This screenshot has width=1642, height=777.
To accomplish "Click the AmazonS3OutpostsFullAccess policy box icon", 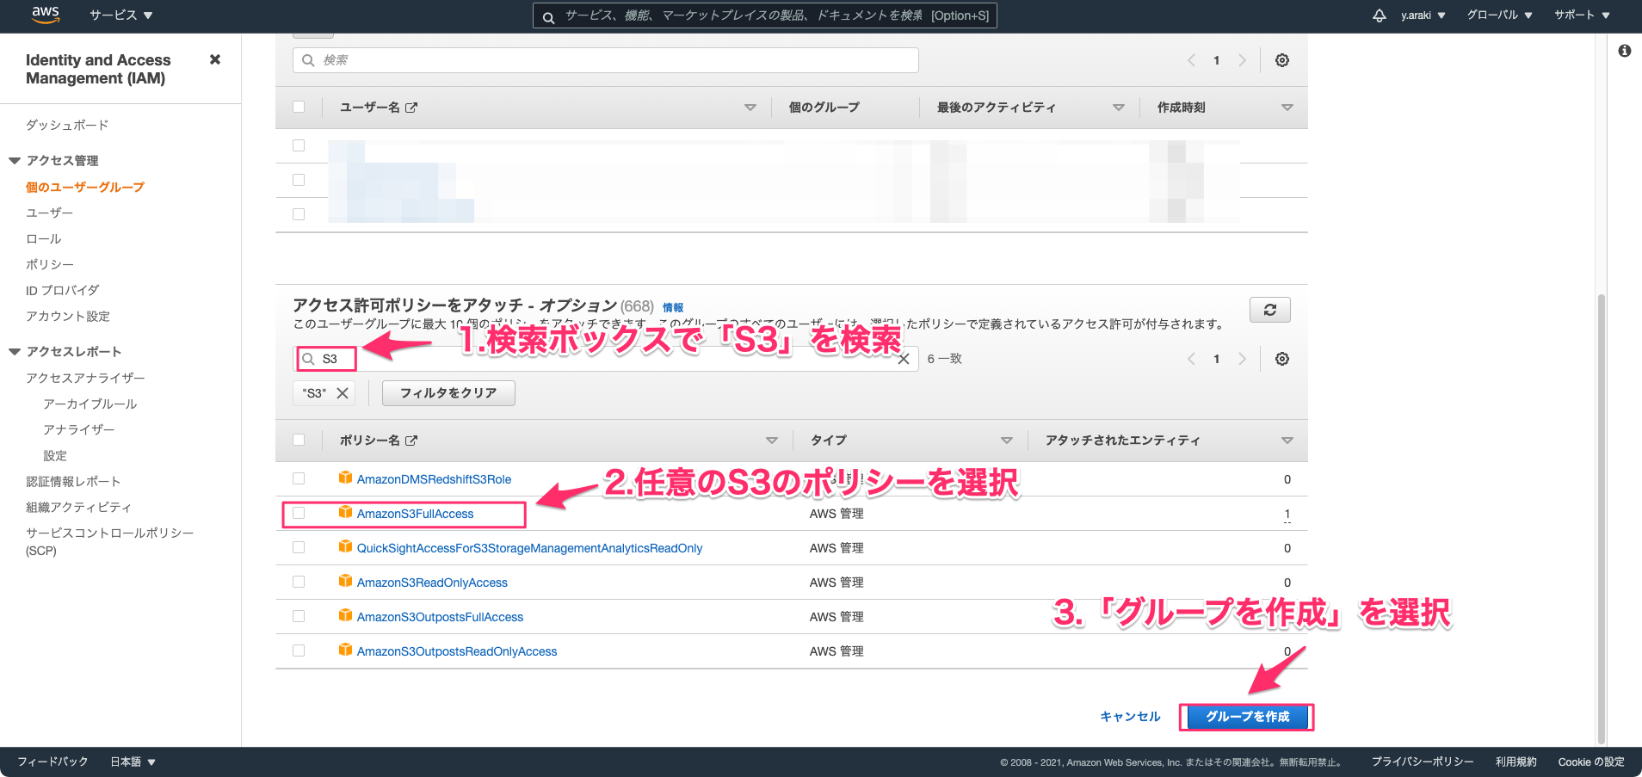I will [345, 615].
